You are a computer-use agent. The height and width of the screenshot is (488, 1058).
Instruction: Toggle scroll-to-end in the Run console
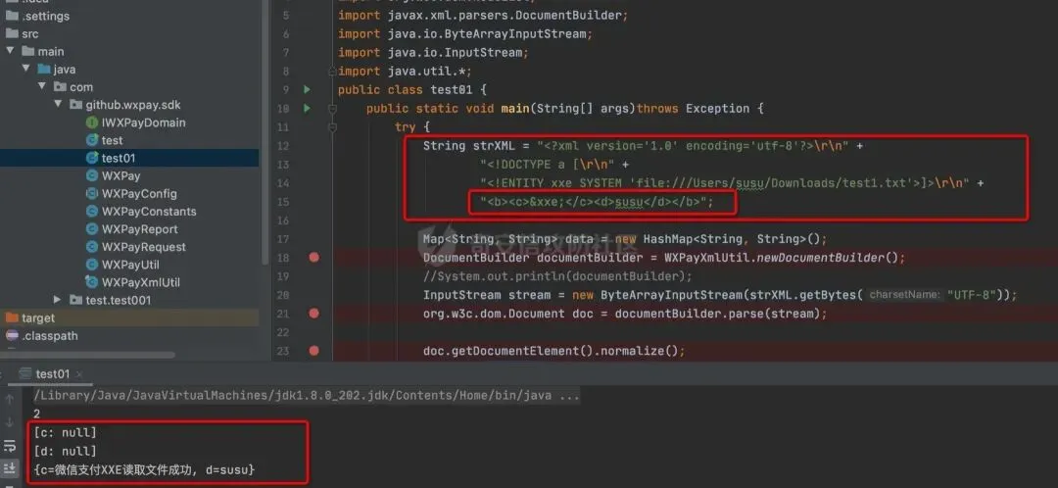(10, 468)
